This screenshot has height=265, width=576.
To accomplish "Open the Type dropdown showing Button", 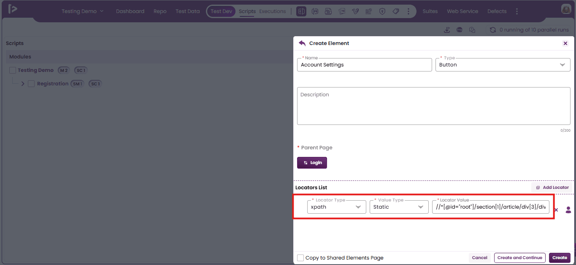I will (x=503, y=65).
